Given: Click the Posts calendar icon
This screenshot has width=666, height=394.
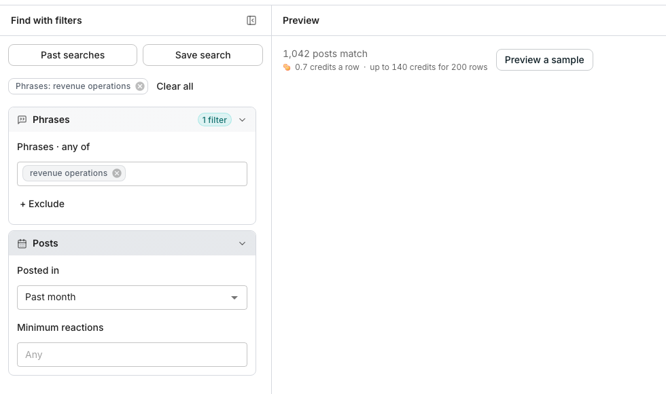Looking at the screenshot, I should coord(22,244).
